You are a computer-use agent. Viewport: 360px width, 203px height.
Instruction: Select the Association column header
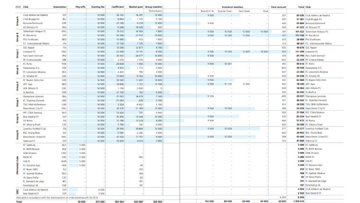click(60, 8)
